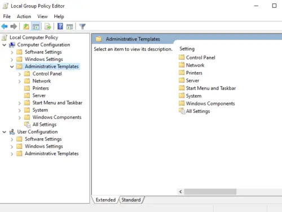
Task: Click the Export List toolbar icon
Action: click(48, 26)
